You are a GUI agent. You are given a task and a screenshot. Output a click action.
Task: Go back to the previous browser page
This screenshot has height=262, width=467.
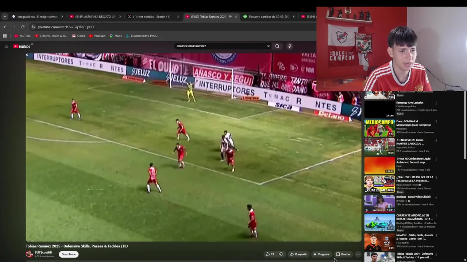5,27
